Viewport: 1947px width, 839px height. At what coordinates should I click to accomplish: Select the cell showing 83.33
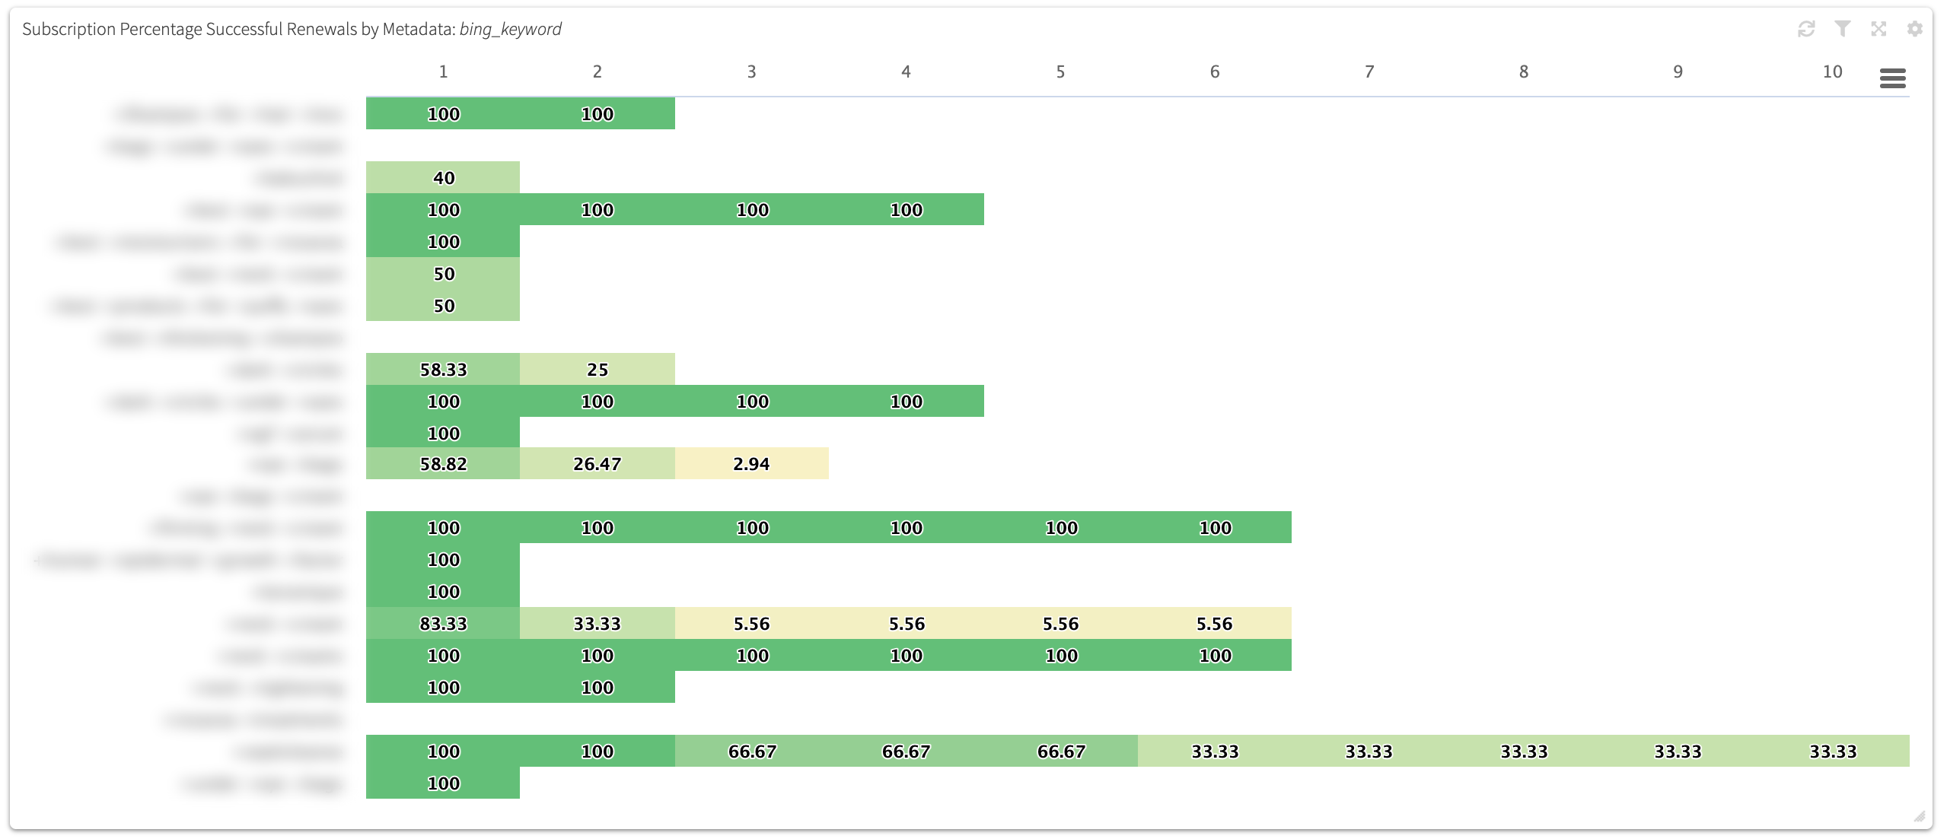pos(443,623)
